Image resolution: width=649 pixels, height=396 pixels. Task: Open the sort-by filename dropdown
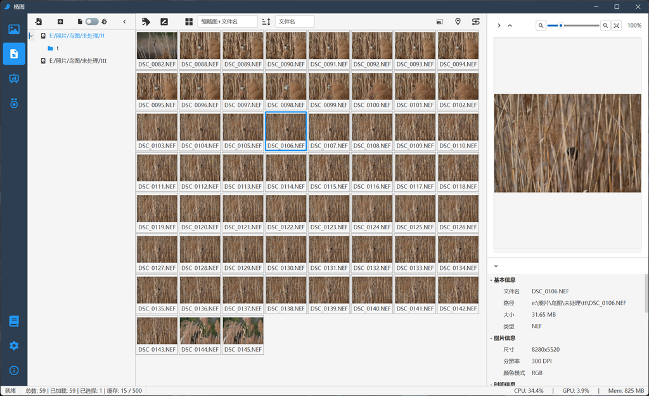[x=295, y=22]
